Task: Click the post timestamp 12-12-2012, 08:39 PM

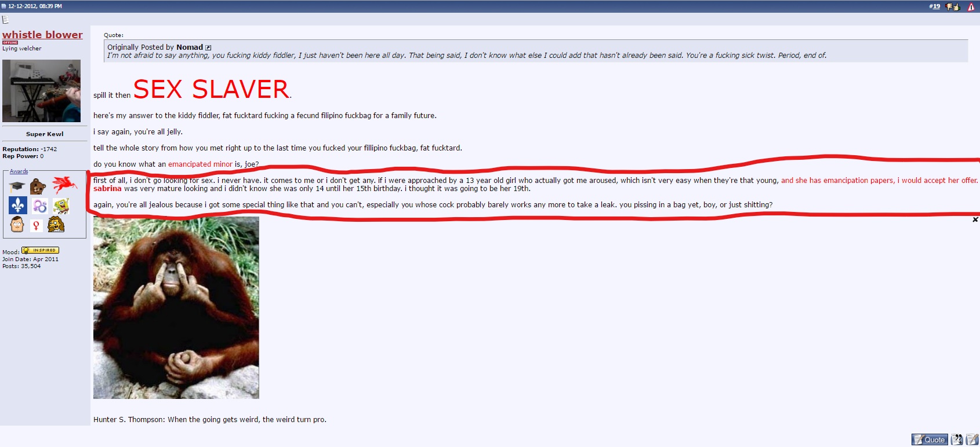Action: 35,6
